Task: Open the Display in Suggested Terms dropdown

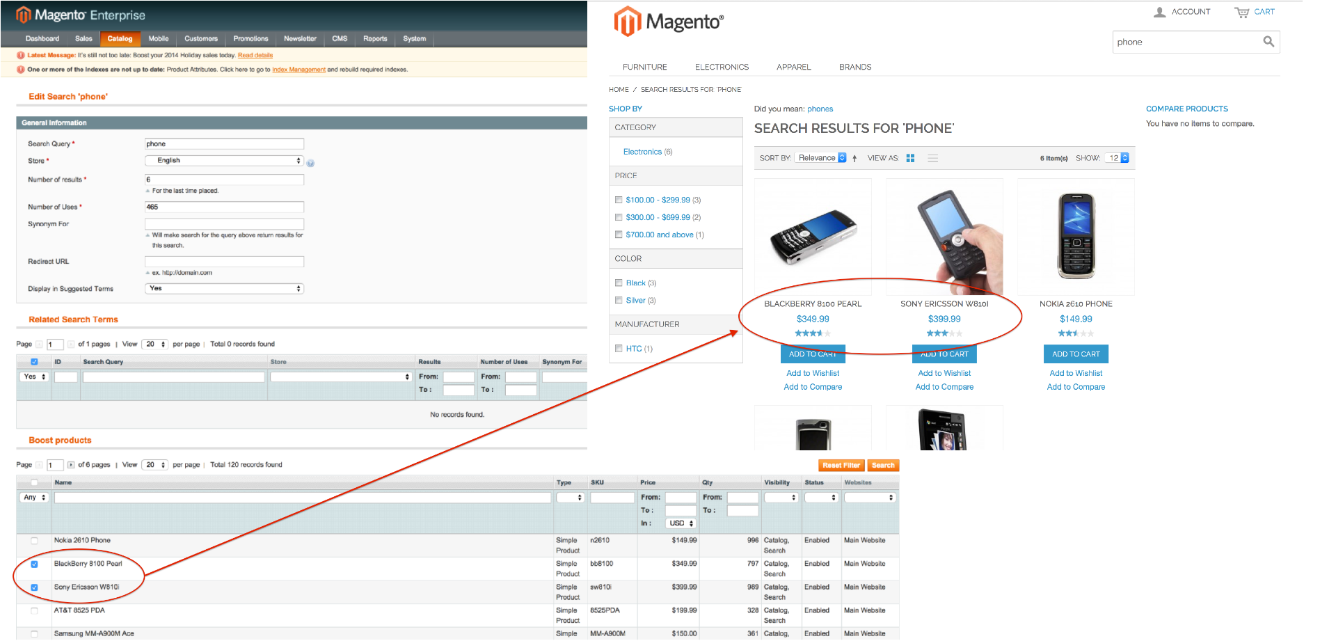Action: [x=224, y=289]
